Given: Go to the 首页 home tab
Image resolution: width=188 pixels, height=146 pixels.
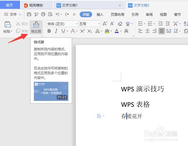Looking at the screenshot, I should (10, 5).
